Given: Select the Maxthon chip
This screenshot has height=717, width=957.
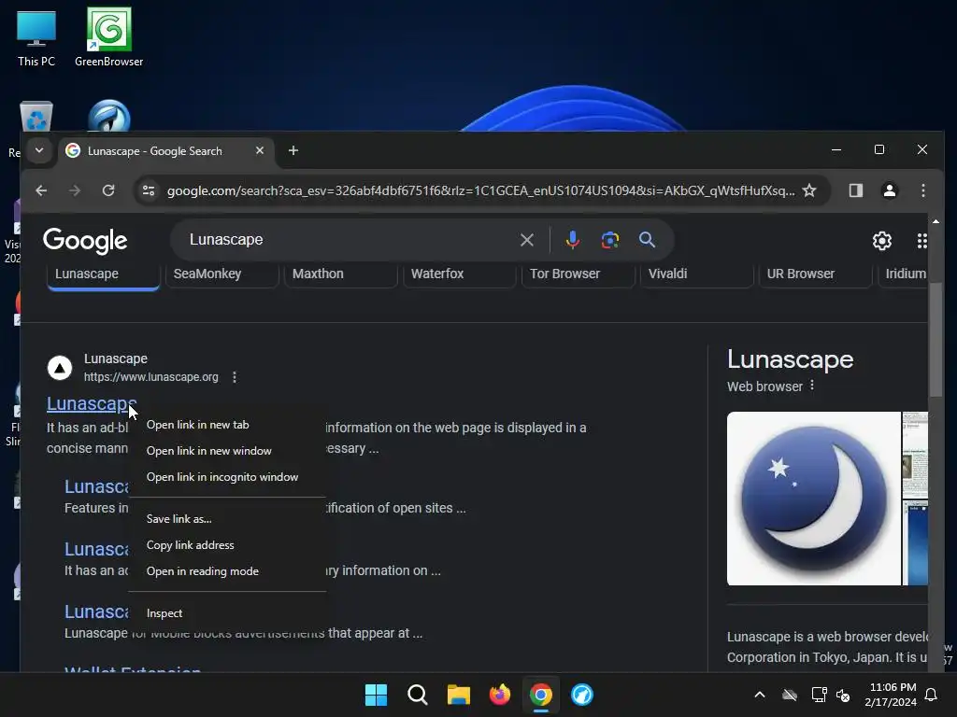Looking at the screenshot, I should point(340,274).
